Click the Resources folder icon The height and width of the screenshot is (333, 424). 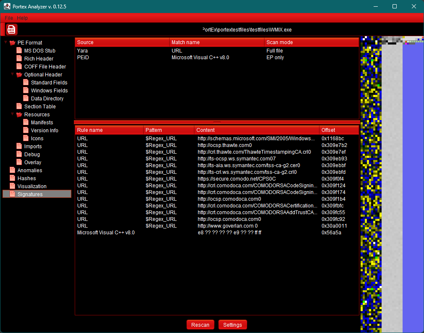coord(19,115)
